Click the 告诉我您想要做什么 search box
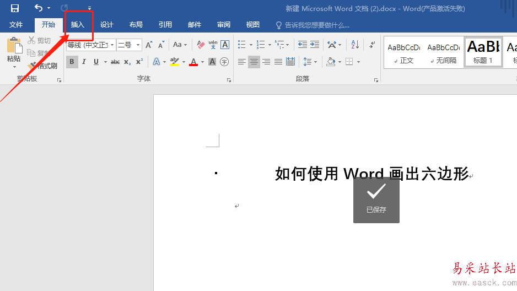The height and width of the screenshot is (291, 517). click(x=313, y=25)
